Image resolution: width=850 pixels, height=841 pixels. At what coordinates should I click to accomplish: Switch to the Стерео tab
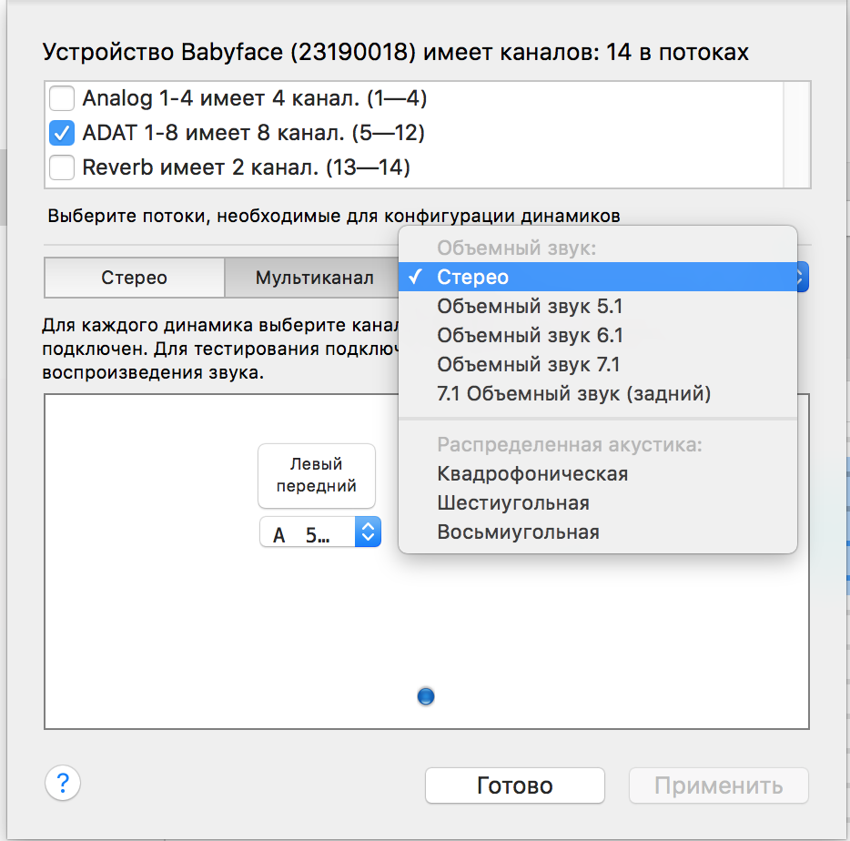[x=135, y=278]
